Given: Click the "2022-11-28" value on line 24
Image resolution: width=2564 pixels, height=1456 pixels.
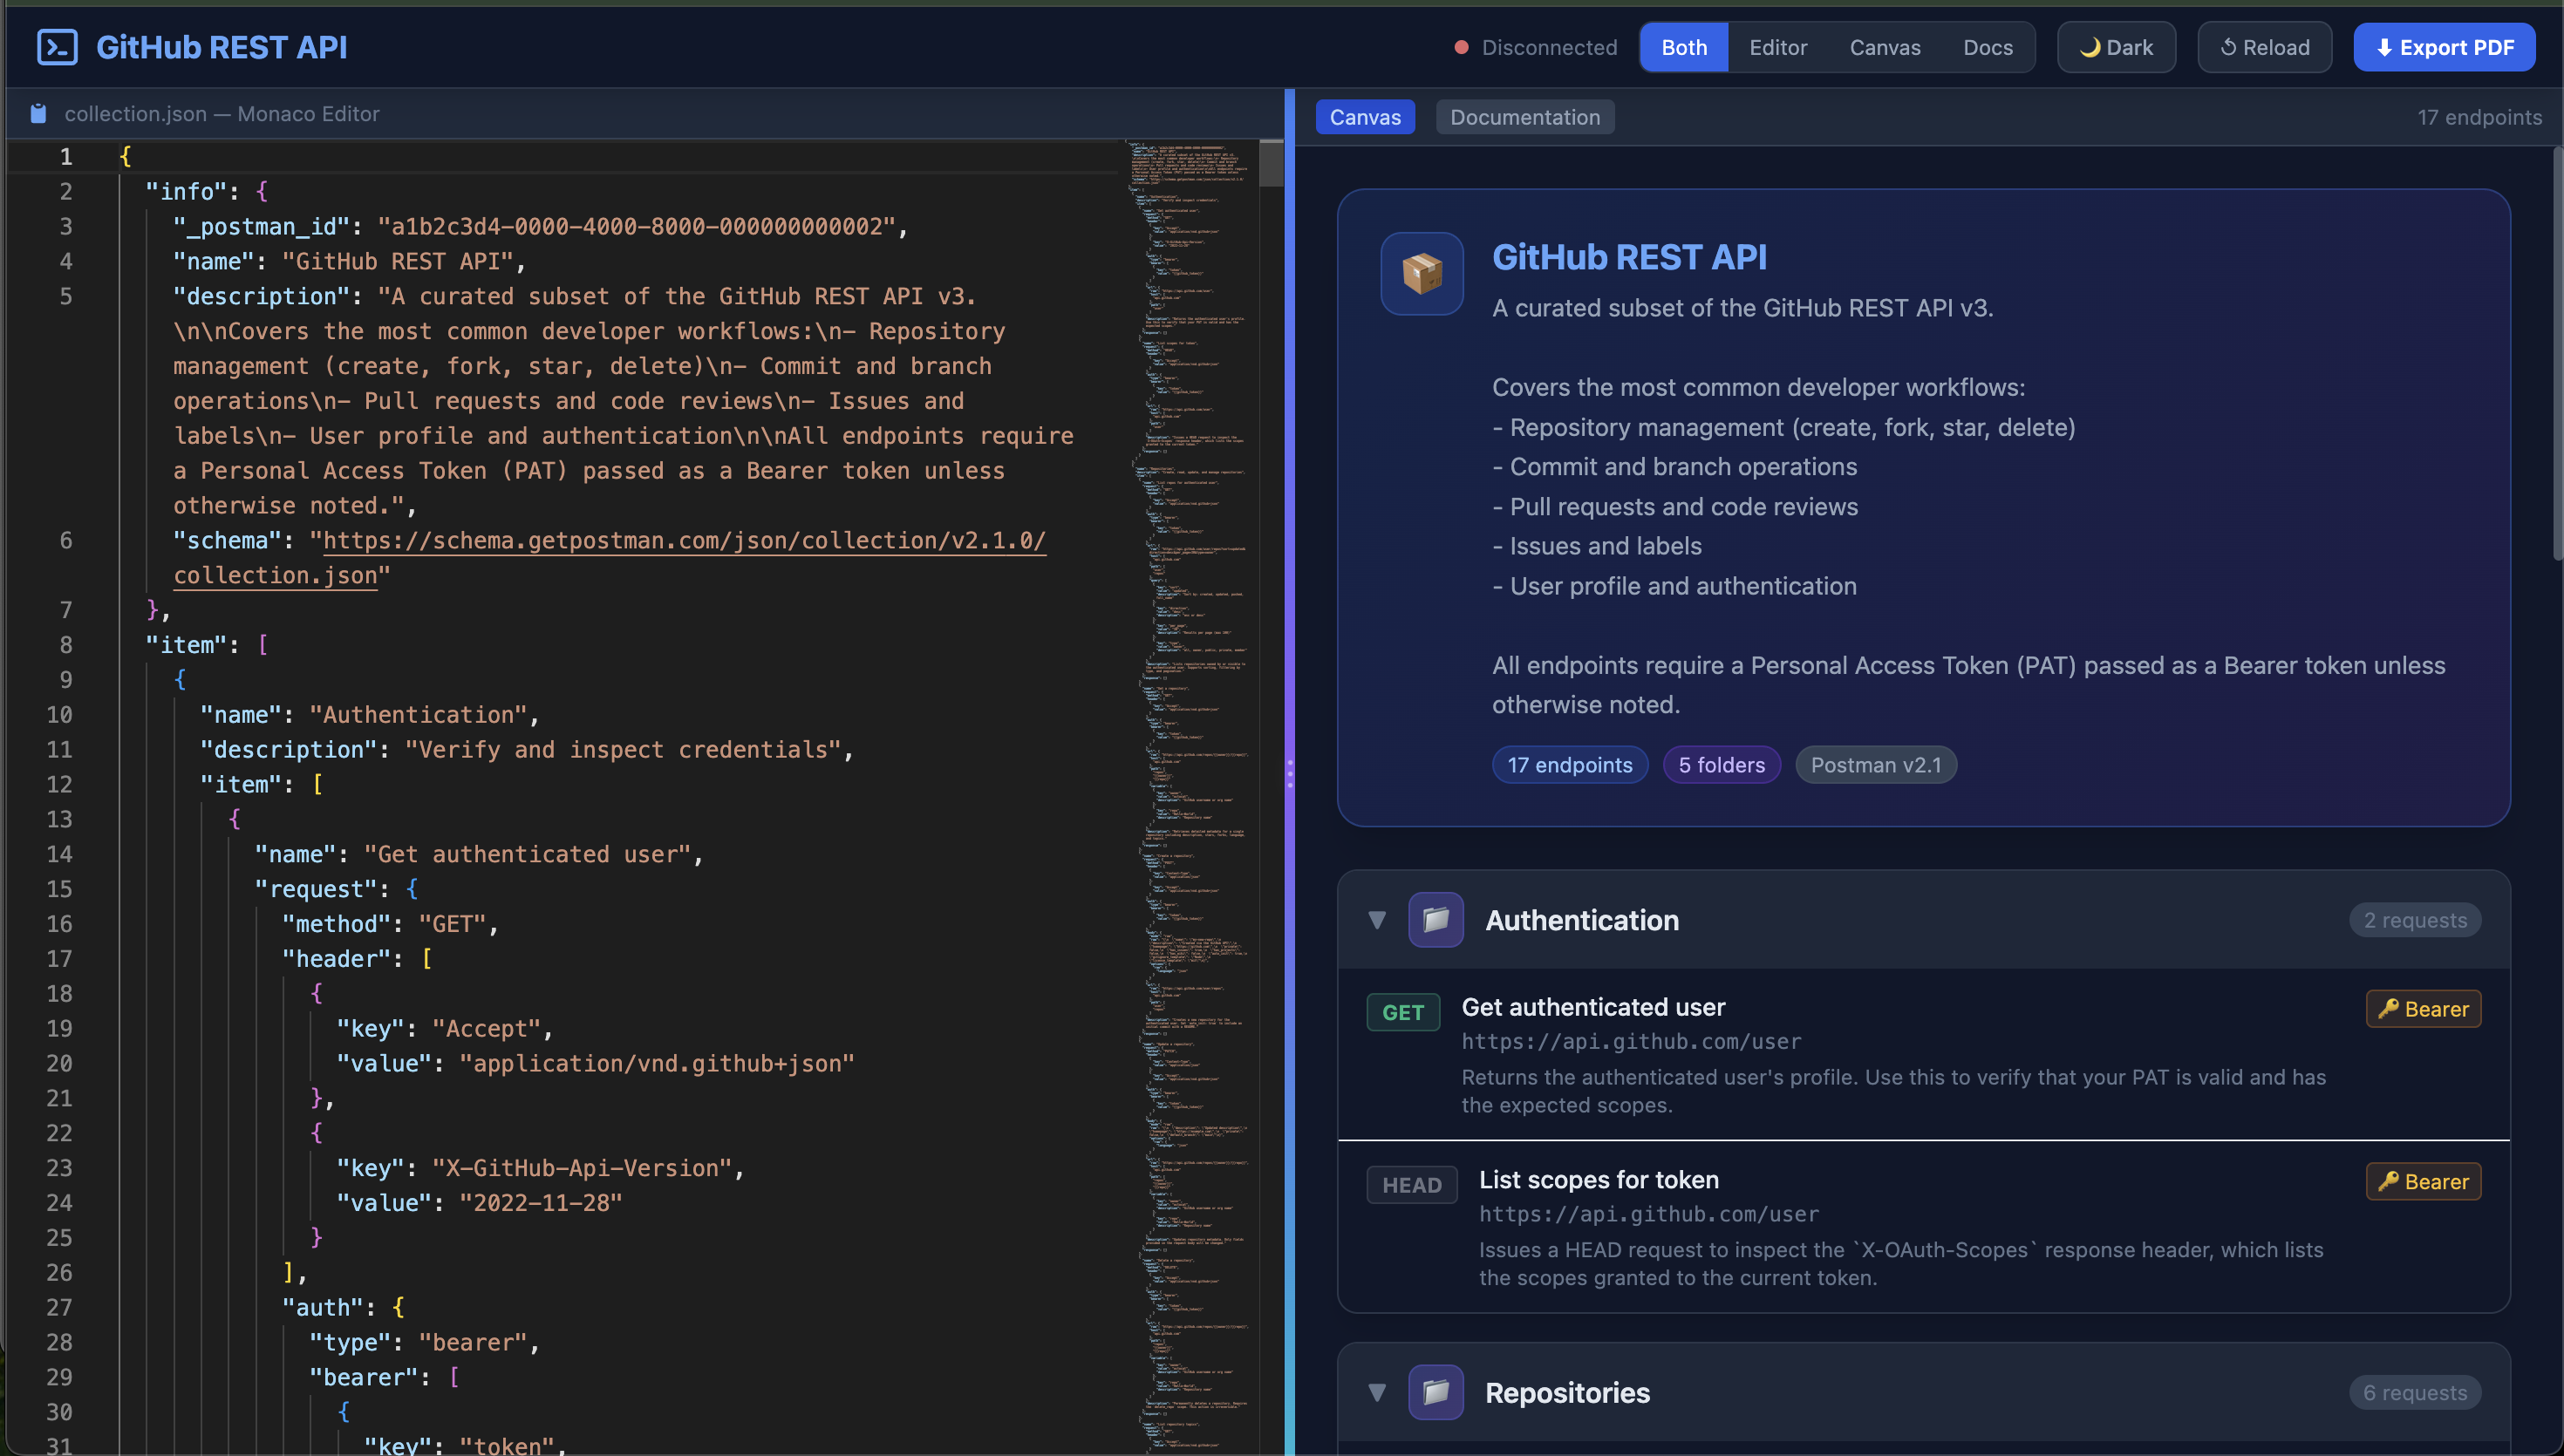Looking at the screenshot, I should pyautogui.click(x=540, y=1203).
